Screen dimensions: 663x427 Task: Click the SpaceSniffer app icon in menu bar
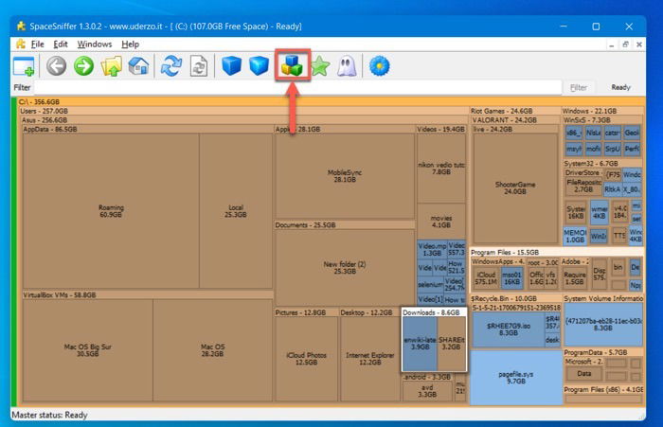tap(20, 44)
